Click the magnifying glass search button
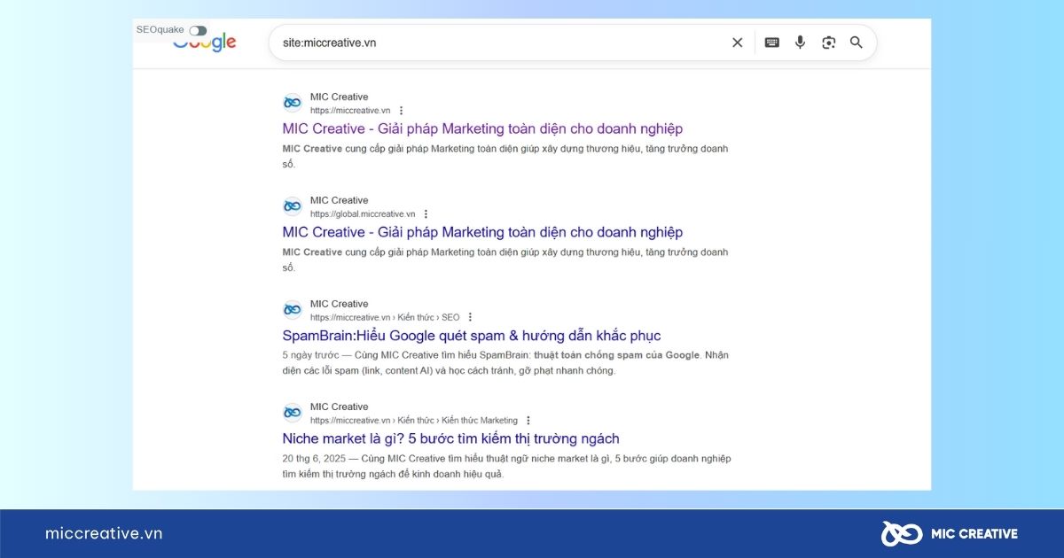 pos(857,43)
